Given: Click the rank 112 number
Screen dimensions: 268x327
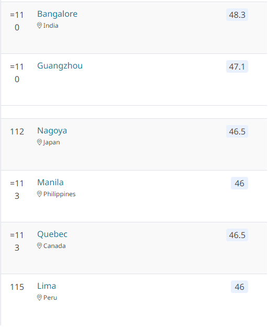Looking at the screenshot, I should [x=17, y=132].
